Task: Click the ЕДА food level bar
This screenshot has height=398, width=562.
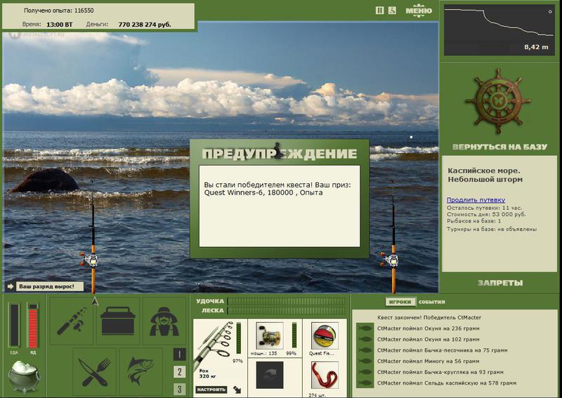Action: (x=14, y=325)
